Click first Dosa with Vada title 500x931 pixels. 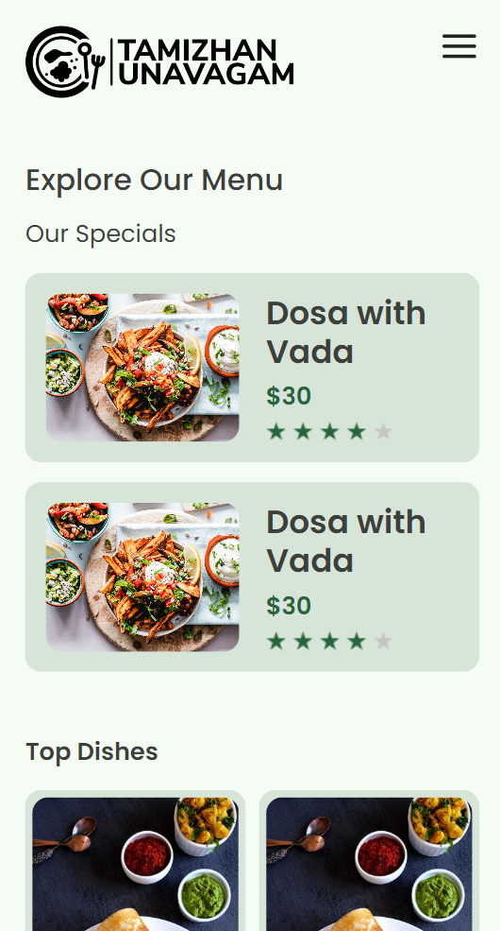[346, 332]
